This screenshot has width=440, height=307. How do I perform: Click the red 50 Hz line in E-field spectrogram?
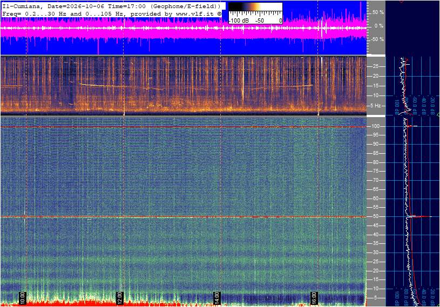coord(183,217)
